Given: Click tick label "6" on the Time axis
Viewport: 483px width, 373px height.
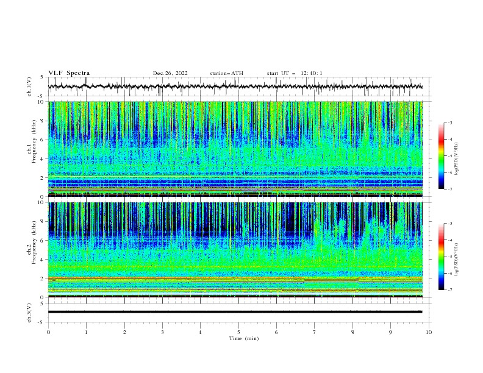Looking at the screenshot, I should [276, 332].
